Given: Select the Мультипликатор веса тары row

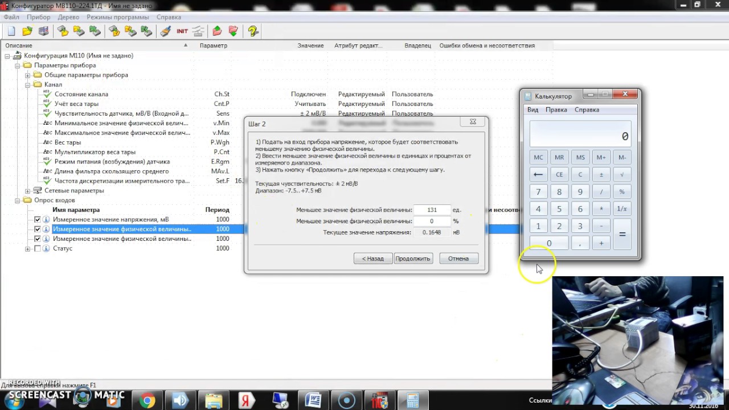Looking at the screenshot, I should (x=95, y=152).
